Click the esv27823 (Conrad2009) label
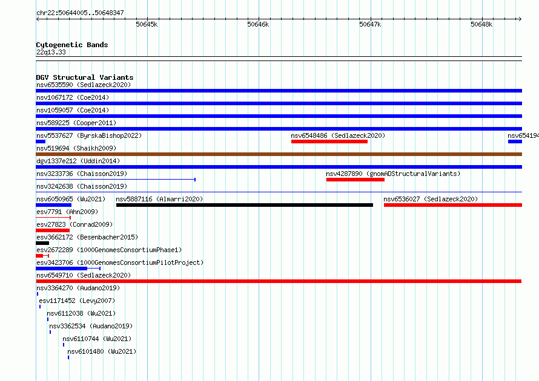Screen dimensions: 539x381 click(74, 224)
